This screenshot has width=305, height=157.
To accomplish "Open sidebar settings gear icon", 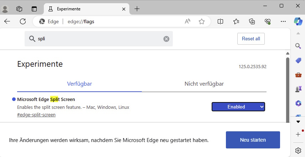I will [x=298, y=150].
